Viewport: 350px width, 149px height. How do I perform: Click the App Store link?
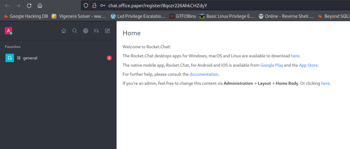[308, 65]
